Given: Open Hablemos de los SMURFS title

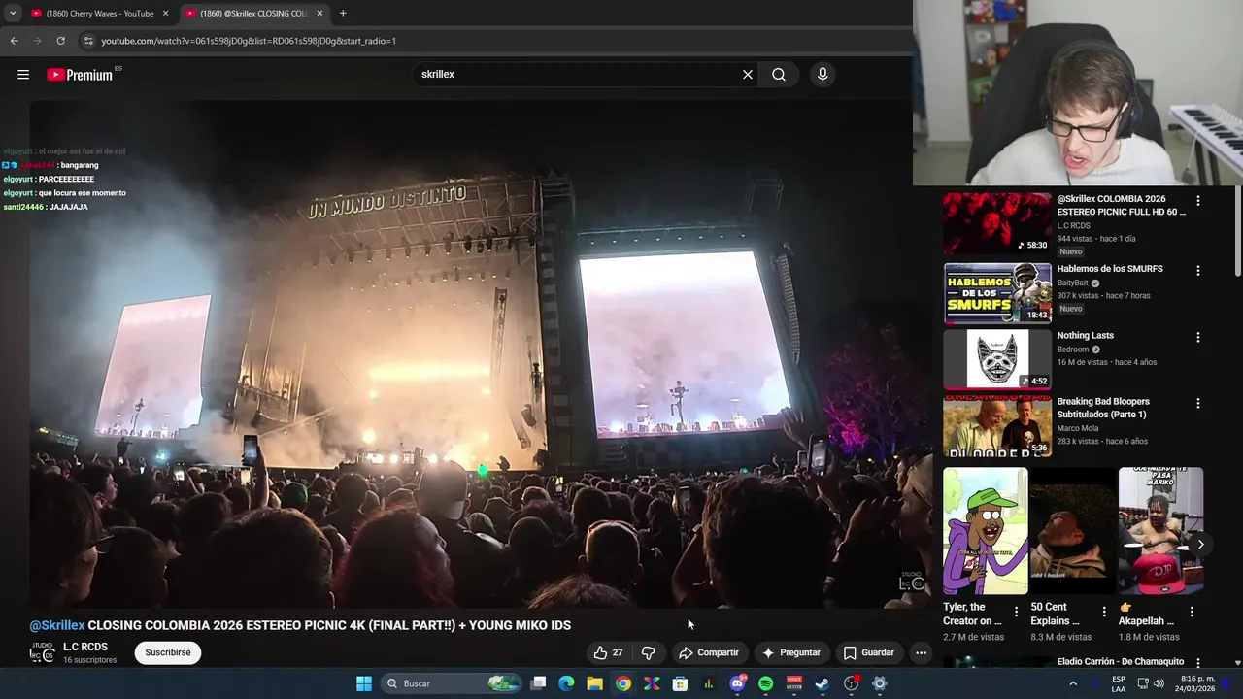Looking at the screenshot, I should coord(1110,269).
